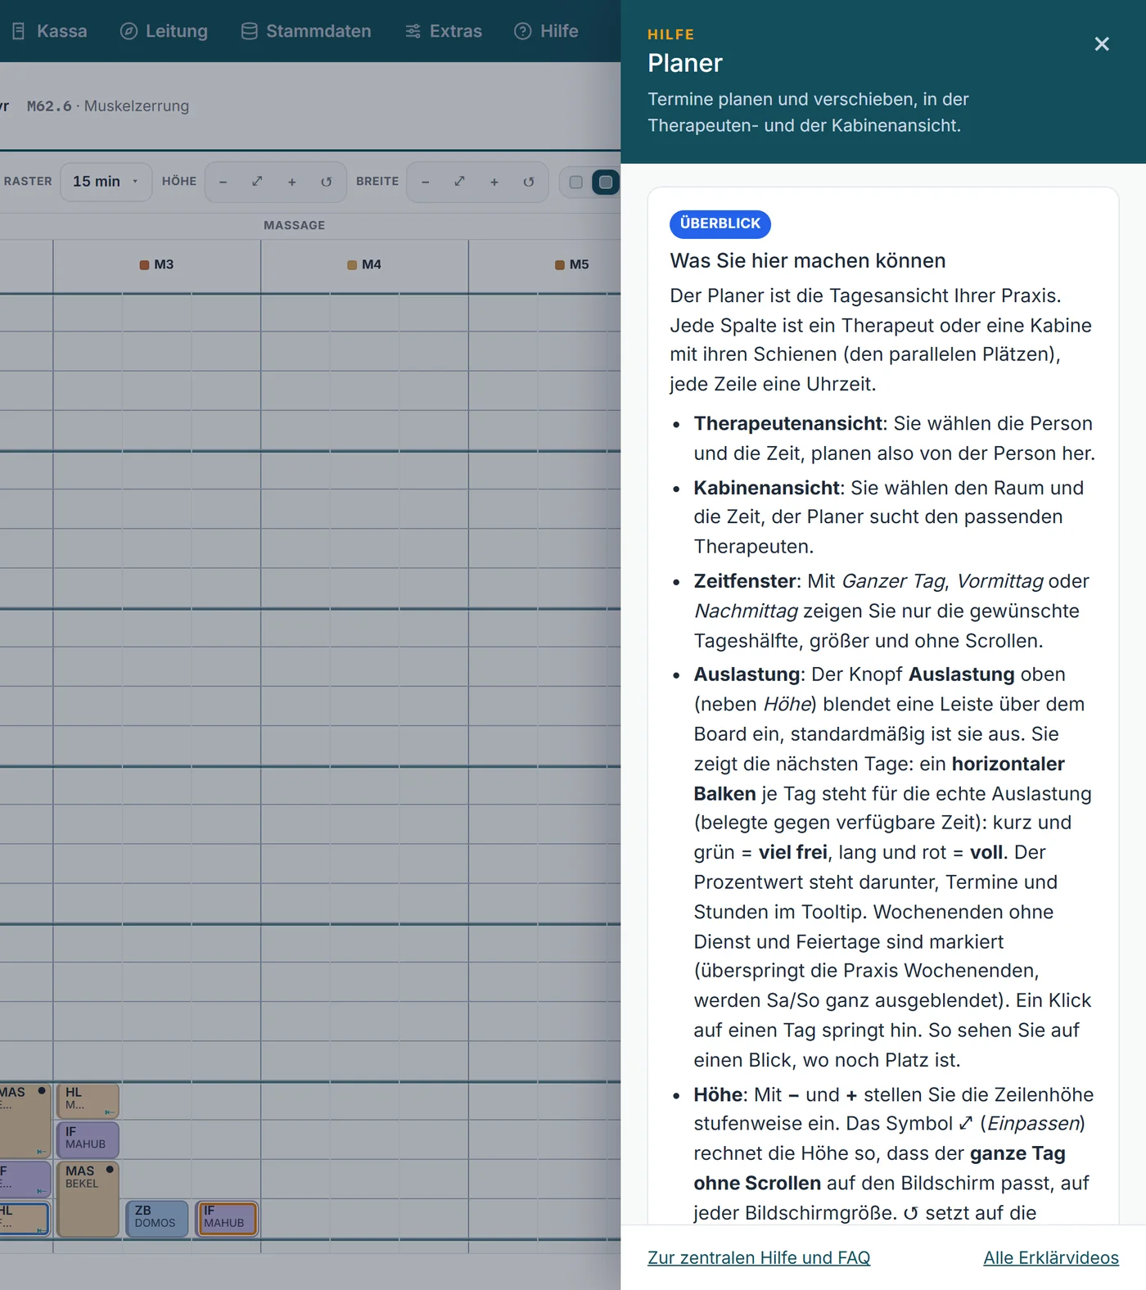1146x1290 pixels.
Task: Fit row height using the Höhe Einpassen arrow
Action: coord(257,182)
